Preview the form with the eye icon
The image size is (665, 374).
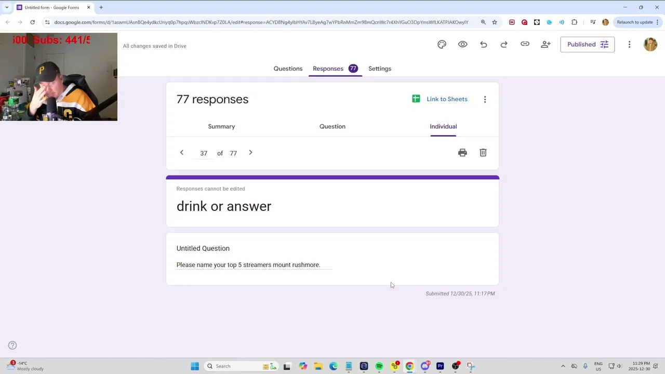click(462, 45)
